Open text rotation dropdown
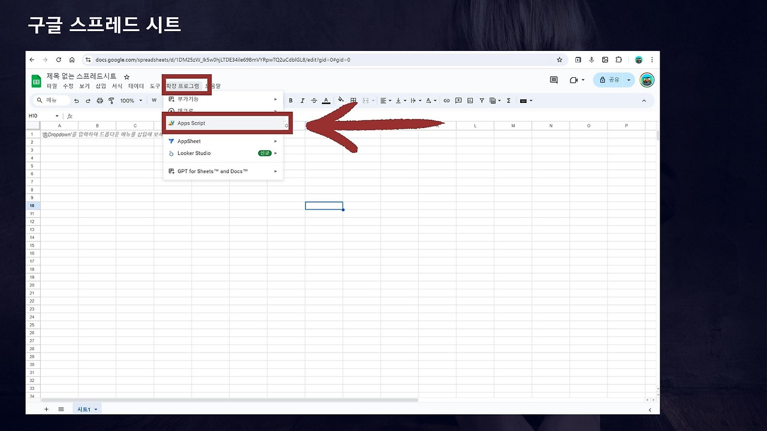Image resolution: width=767 pixels, height=431 pixels. tap(431, 101)
